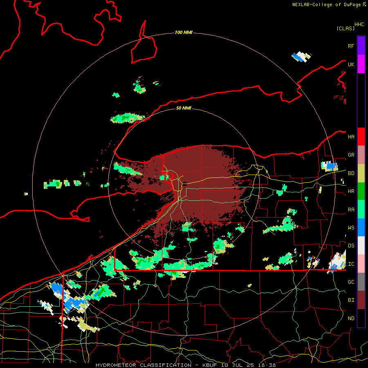Viewport: 368px width, 368px height.
Task: Click the BI brown legend color block
Action: click(x=361, y=300)
